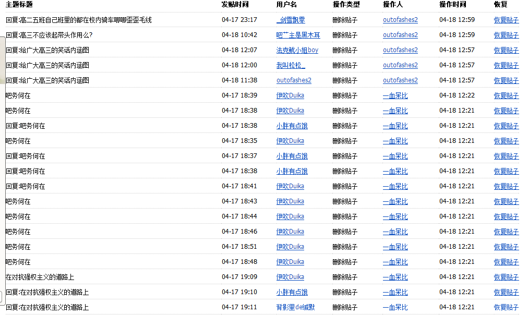Restore the post by 剑雪飘零
Screen dimensions: 528x315
[506, 20]
